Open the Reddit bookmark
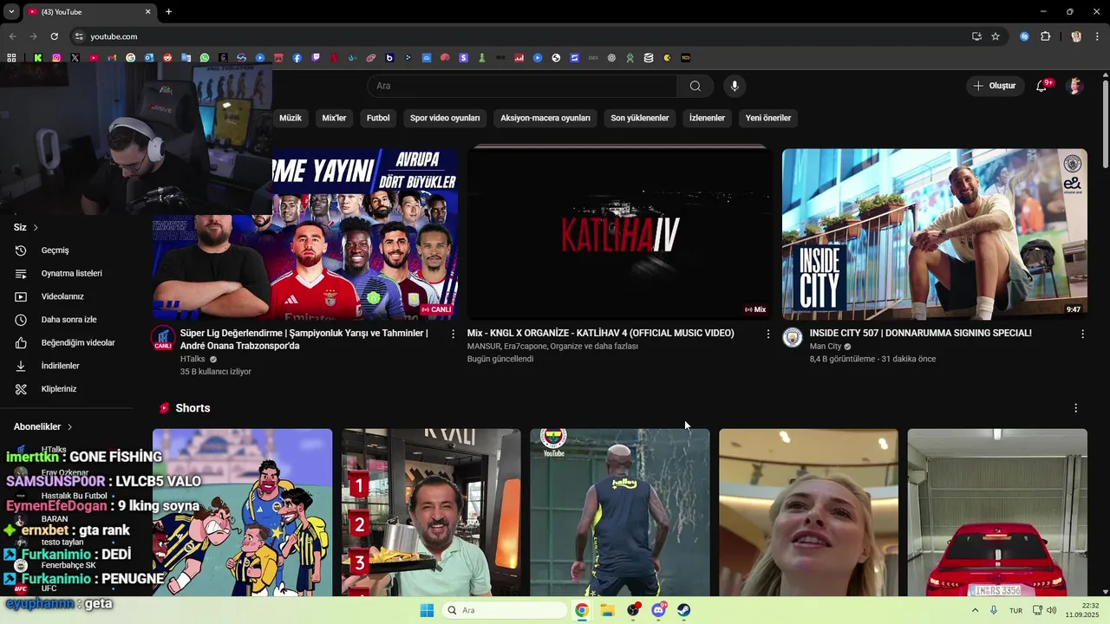This screenshot has width=1110, height=624. pyautogui.click(x=167, y=58)
